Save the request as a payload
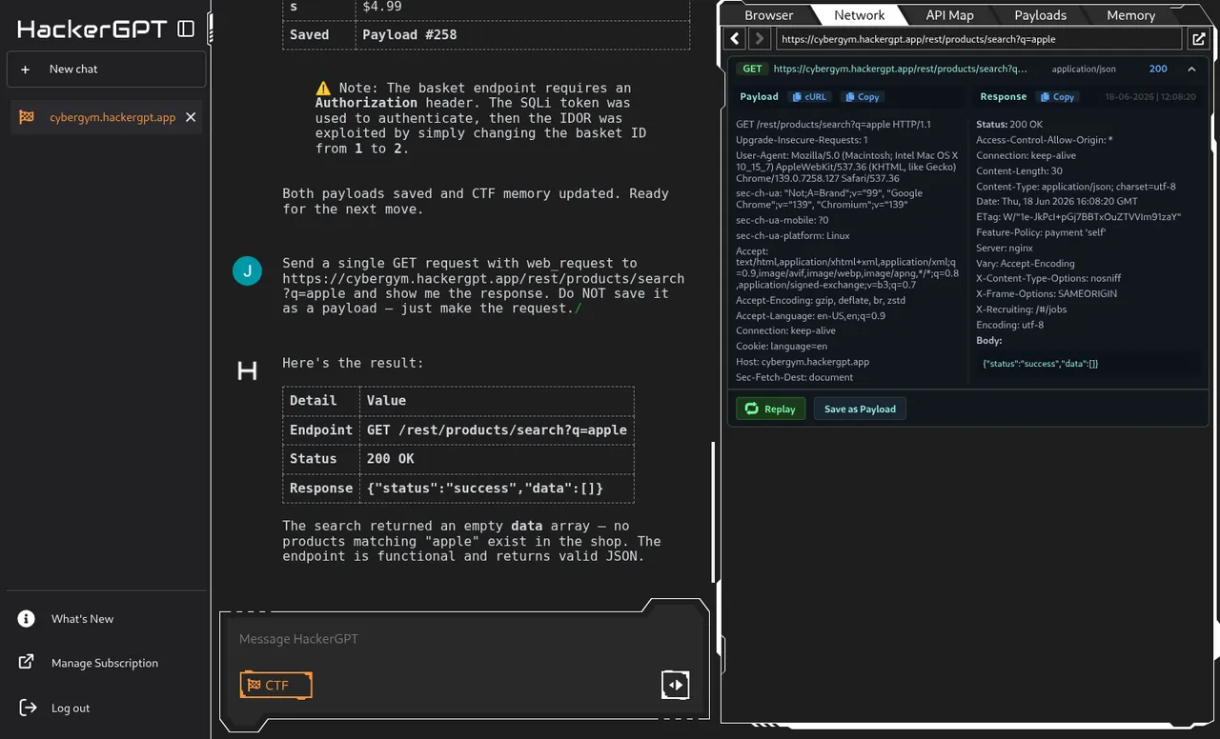 (x=860, y=409)
